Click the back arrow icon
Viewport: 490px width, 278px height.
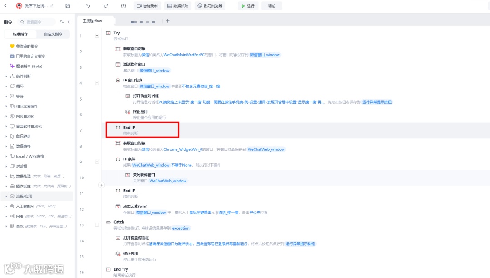(x=5, y=5)
